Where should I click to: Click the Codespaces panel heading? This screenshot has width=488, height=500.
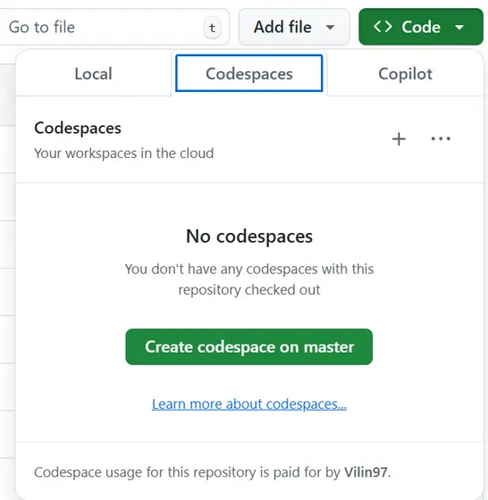(78, 129)
